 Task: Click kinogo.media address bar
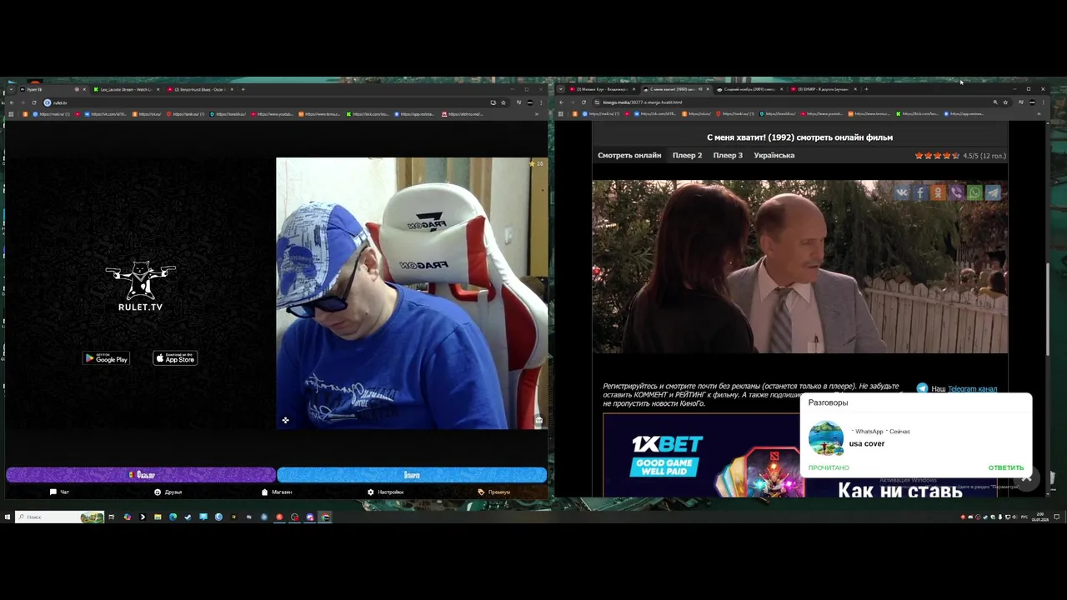click(x=792, y=102)
